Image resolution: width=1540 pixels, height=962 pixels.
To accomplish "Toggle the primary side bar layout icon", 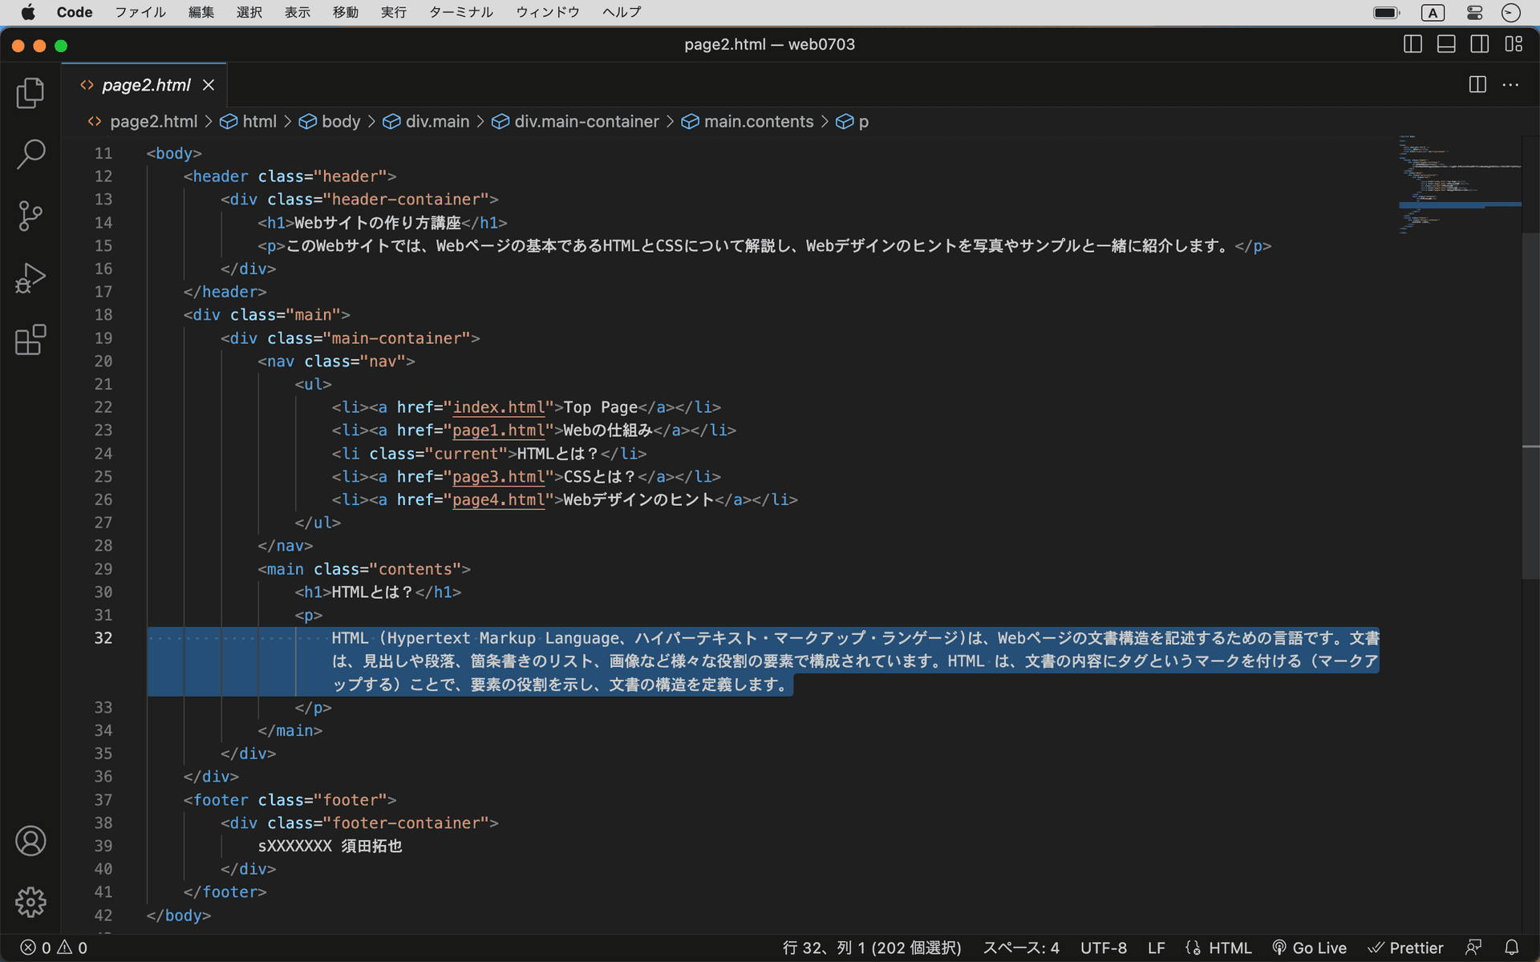I will click(x=1413, y=44).
